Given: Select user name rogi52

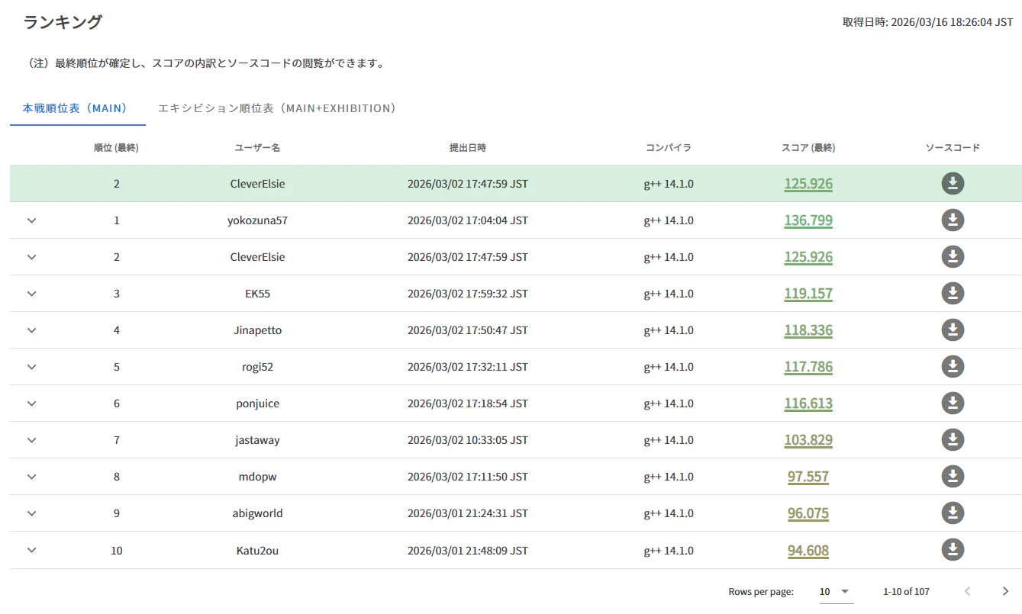Looking at the screenshot, I should click(x=257, y=367).
